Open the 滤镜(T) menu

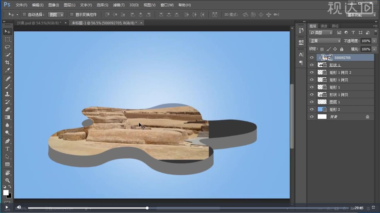[119, 5]
